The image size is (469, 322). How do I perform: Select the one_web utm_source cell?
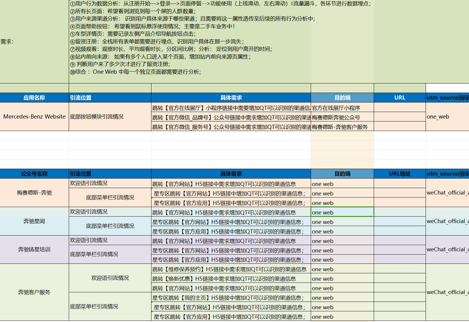(447, 117)
